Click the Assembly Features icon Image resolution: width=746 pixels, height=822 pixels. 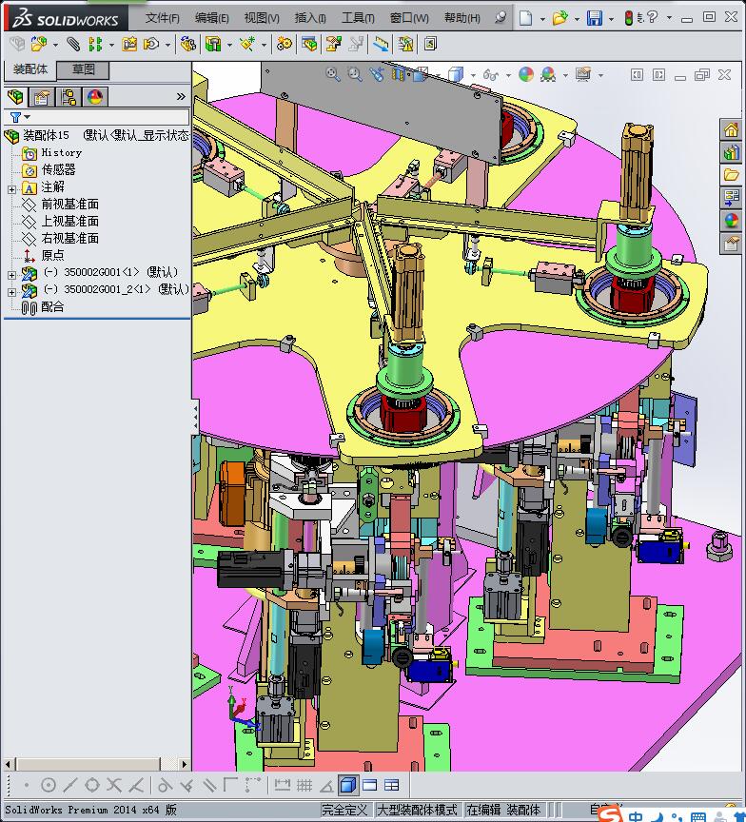[213, 44]
